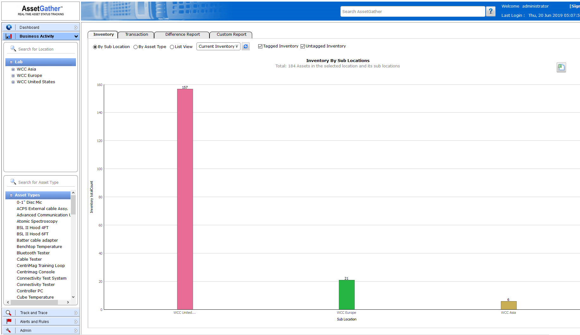This screenshot has height=335, width=580.
Task: Export the chart to Excel
Action: point(561,67)
